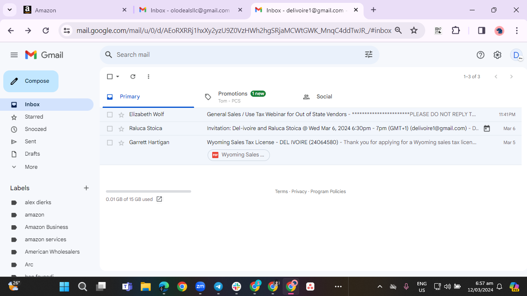Open Telegram from the taskbar
The width and height of the screenshot is (527, 296).
pos(218,287)
